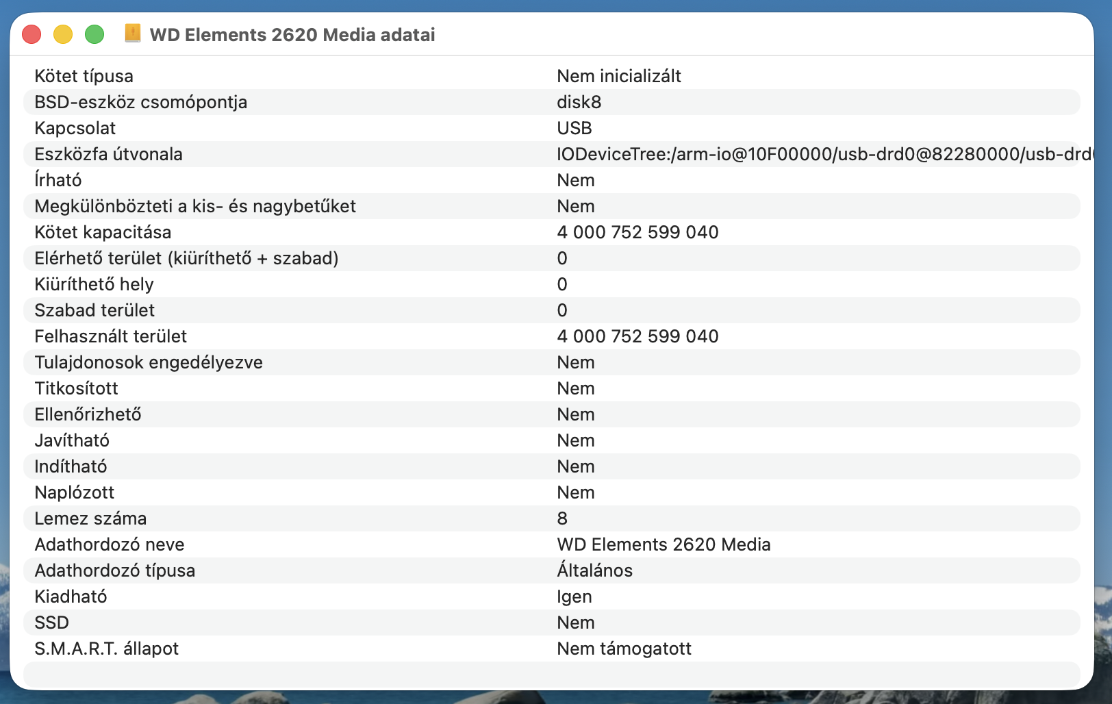1112x704 pixels.
Task: Select the 'Titkosított' row label
Action: coord(76,388)
